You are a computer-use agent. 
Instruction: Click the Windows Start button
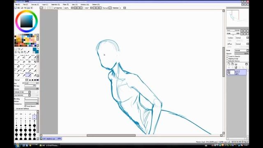coord(17,145)
